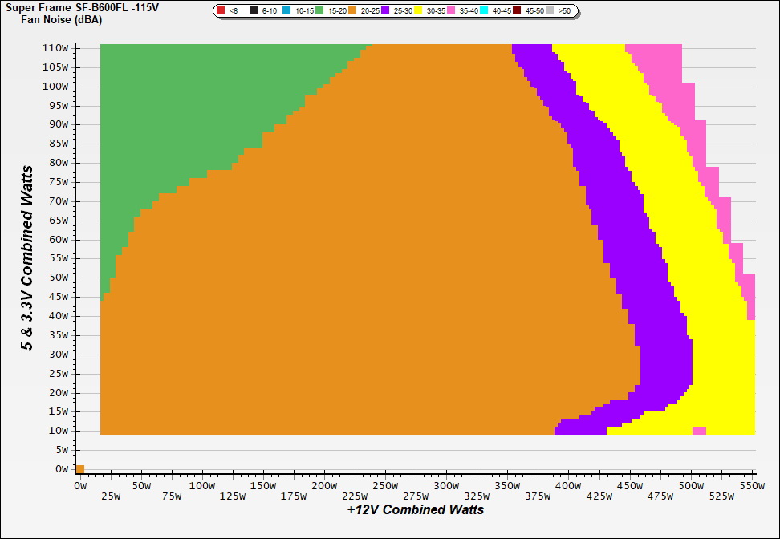
Task: Click the purple 25-30 legend swatch
Action: pos(385,11)
